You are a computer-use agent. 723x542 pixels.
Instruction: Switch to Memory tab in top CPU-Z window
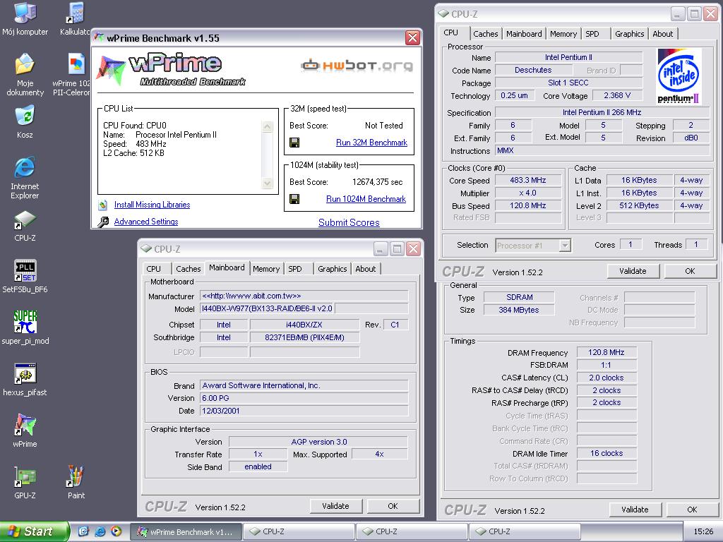[x=563, y=34]
